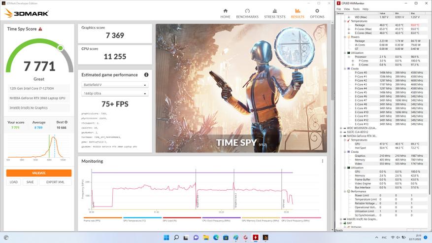Open the Stress Tests icon
The height and width of the screenshot is (243, 432).
(275, 11)
